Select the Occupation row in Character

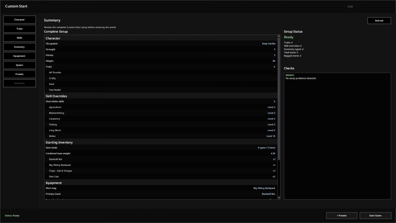point(161,44)
